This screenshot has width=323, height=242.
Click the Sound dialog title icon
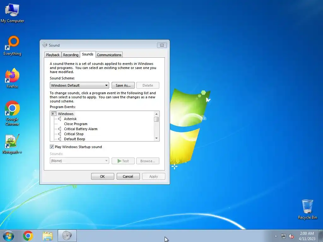pyautogui.click(x=45, y=45)
